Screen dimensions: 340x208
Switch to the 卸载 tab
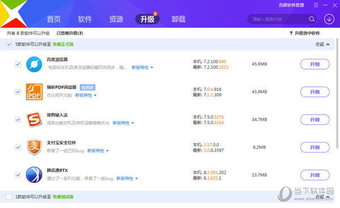coord(178,19)
